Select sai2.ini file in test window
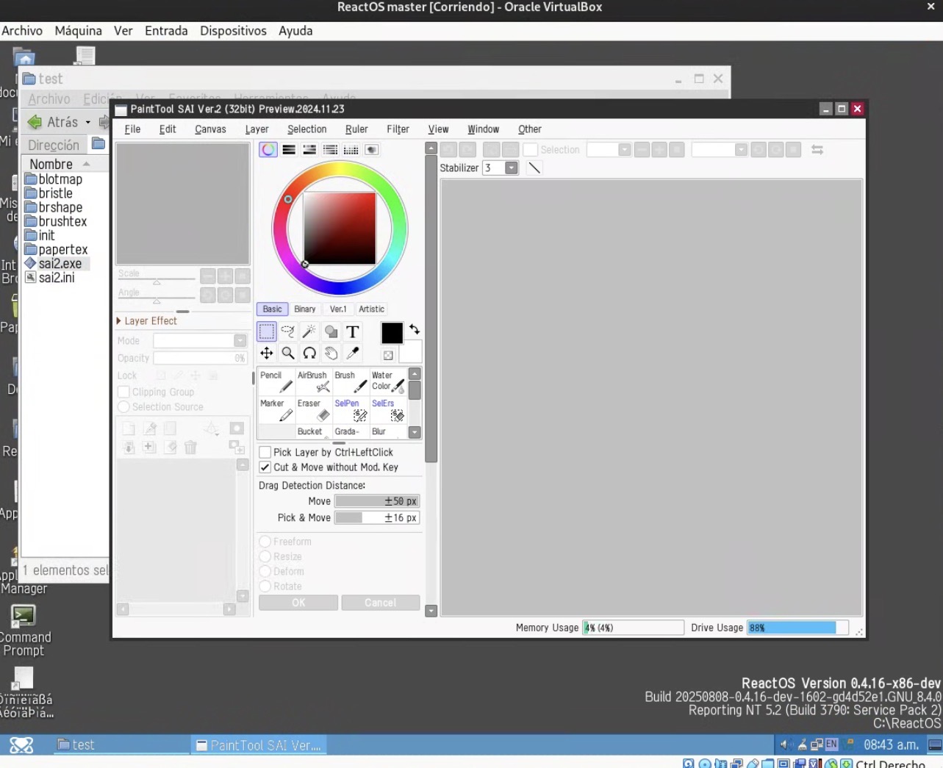Image resolution: width=943 pixels, height=768 pixels. click(x=50, y=278)
